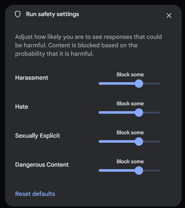
Task: Set Sexually Explicit slider to far right end
Action: click(159, 142)
